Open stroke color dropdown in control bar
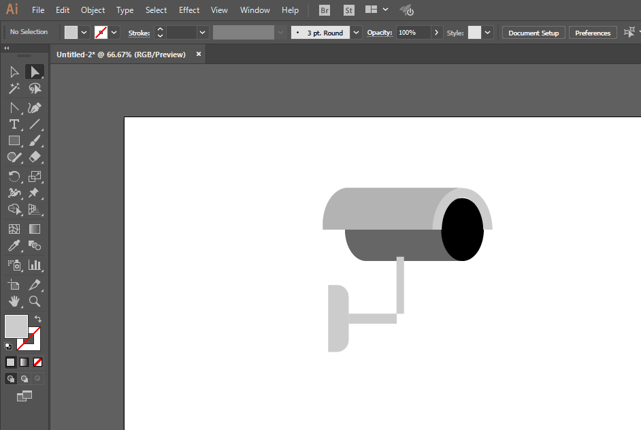Viewport: 641px width, 430px height. coord(114,32)
